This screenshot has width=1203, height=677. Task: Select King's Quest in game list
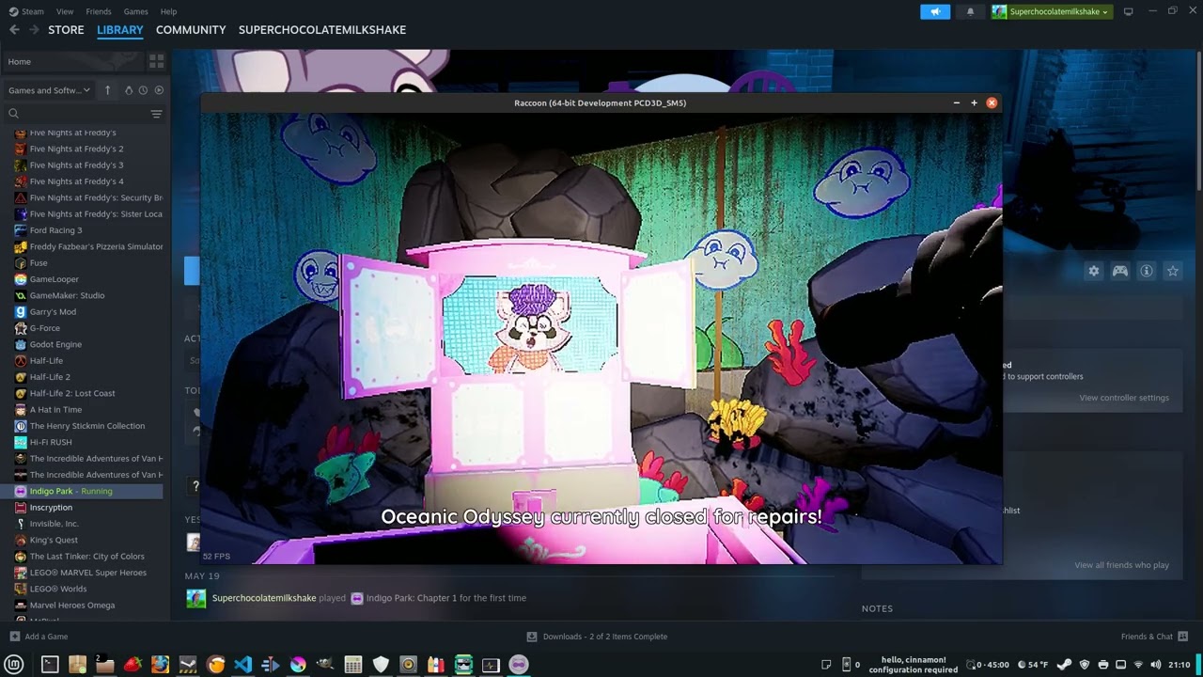(54, 540)
